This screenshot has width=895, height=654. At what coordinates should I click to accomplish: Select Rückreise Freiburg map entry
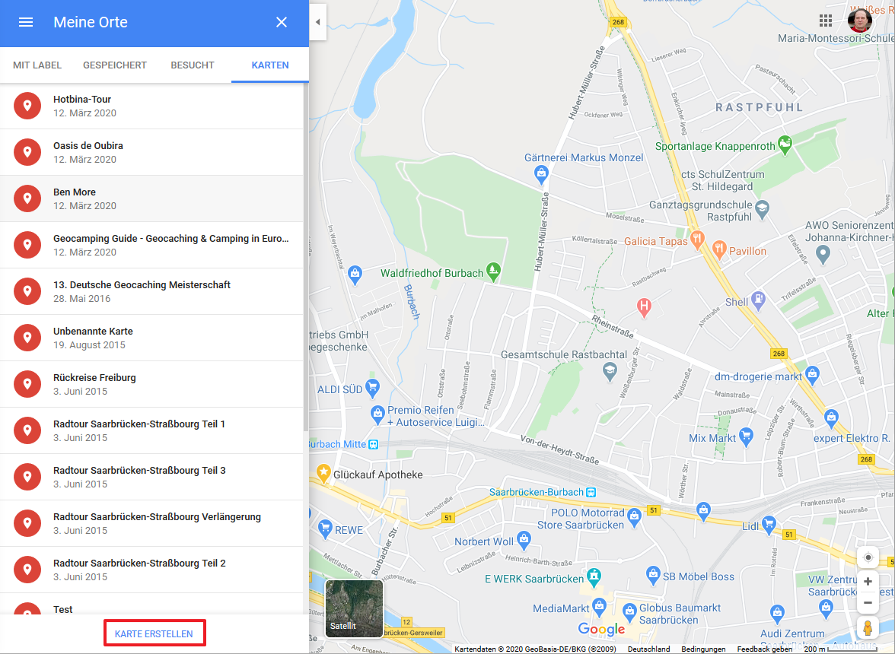click(151, 384)
